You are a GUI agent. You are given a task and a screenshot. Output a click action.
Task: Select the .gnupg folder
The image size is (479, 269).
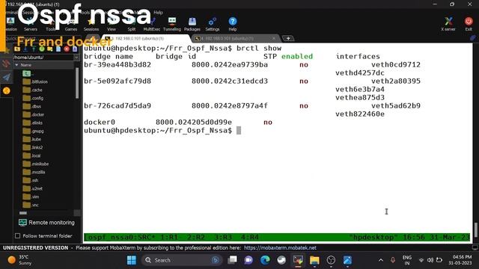pos(33,132)
